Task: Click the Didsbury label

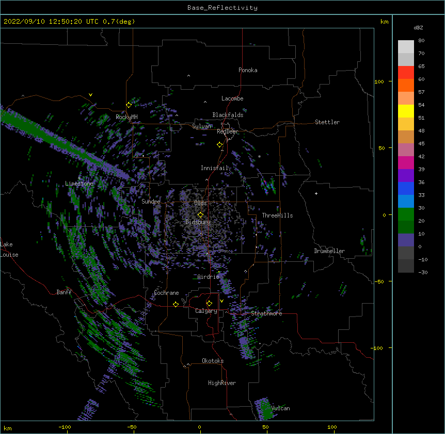Action: (x=198, y=222)
